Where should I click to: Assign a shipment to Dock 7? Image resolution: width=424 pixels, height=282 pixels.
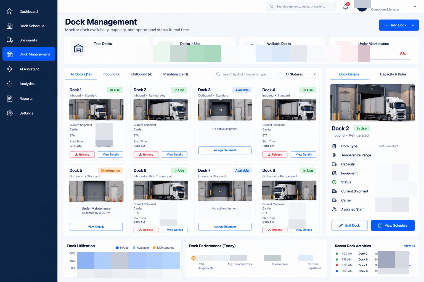click(x=225, y=227)
